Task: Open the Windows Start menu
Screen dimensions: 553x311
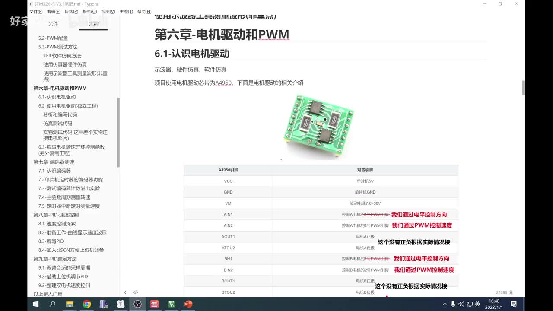Action: [x=35, y=304]
